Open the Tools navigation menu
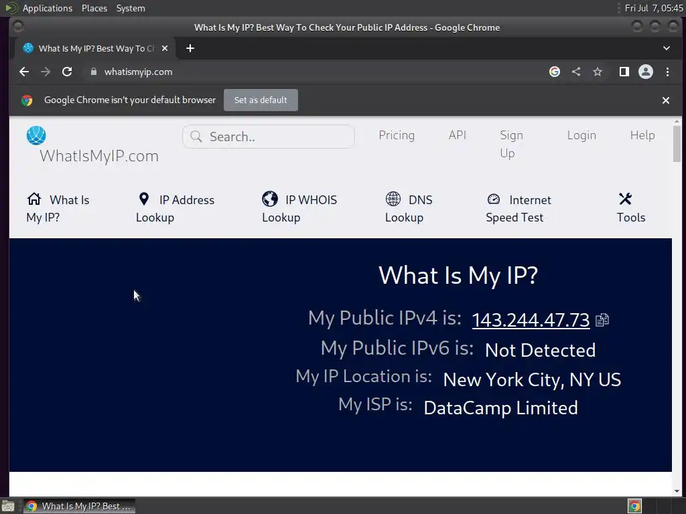Screen dimensions: 686x514 pos(631,208)
